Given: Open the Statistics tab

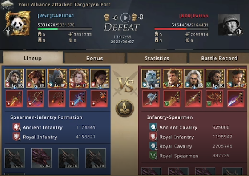Looking at the screenshot, I should (x=157, y=58).
